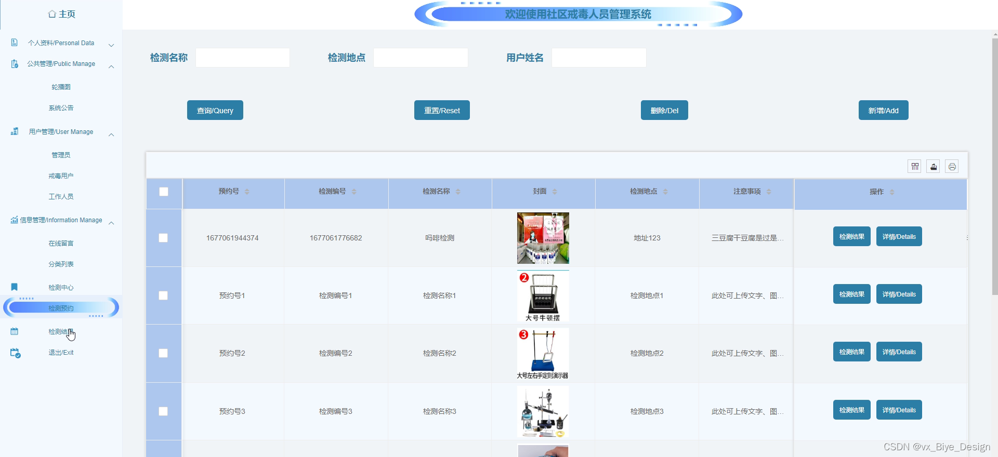Open the 大号牛顿摆 cover thumbnail
Screen dimensions: 998x457
pos(543,295)
